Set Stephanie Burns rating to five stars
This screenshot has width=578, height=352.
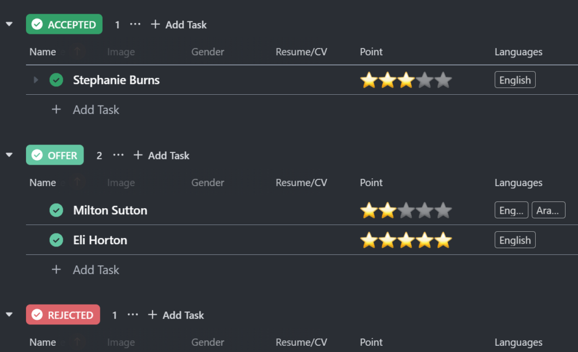(x=444, y=81)
